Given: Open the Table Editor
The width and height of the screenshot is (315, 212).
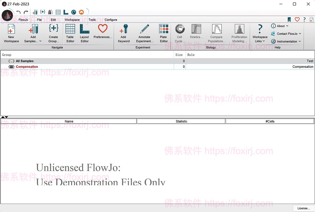Looking at the screenshot, I should tap(70, 29).
